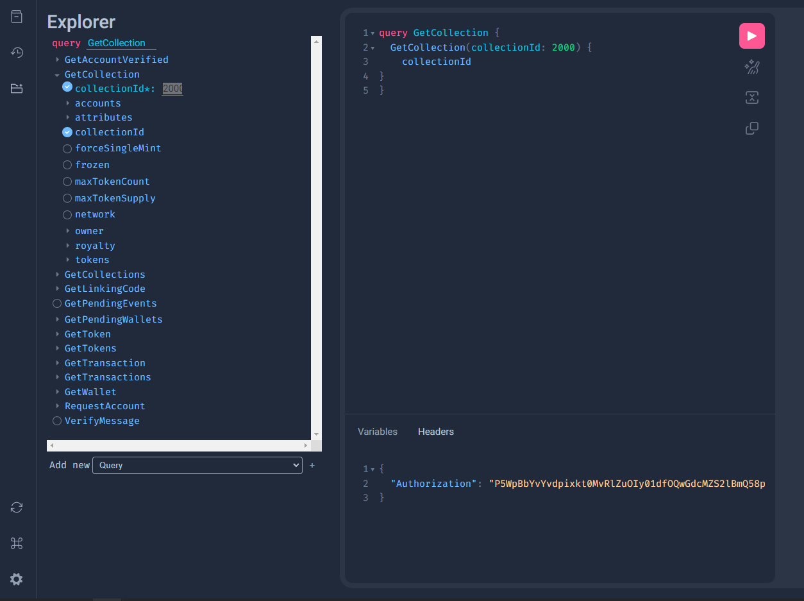804x601 pixels.
Task: Check the maxTokenCount field
Action: tap(67, 182)
